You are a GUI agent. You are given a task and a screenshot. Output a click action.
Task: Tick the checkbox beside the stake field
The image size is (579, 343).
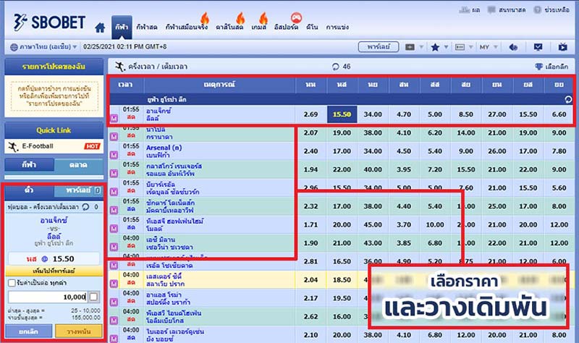tap(94, 297)
